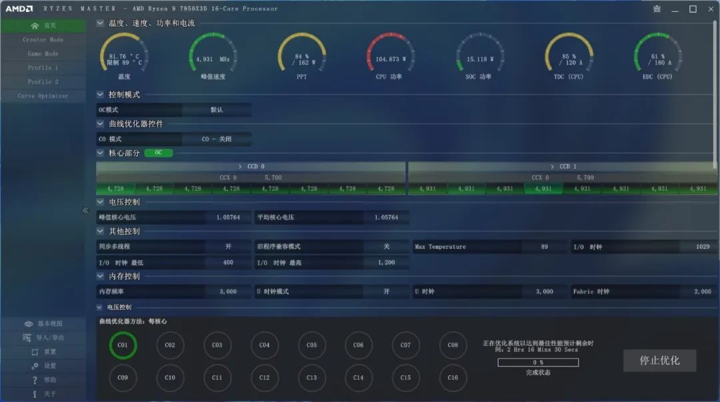The width and height of the screenshot is (720, 402).
Task: Click the main panel vertical scrollbar
Action: (x=716, y=94)
